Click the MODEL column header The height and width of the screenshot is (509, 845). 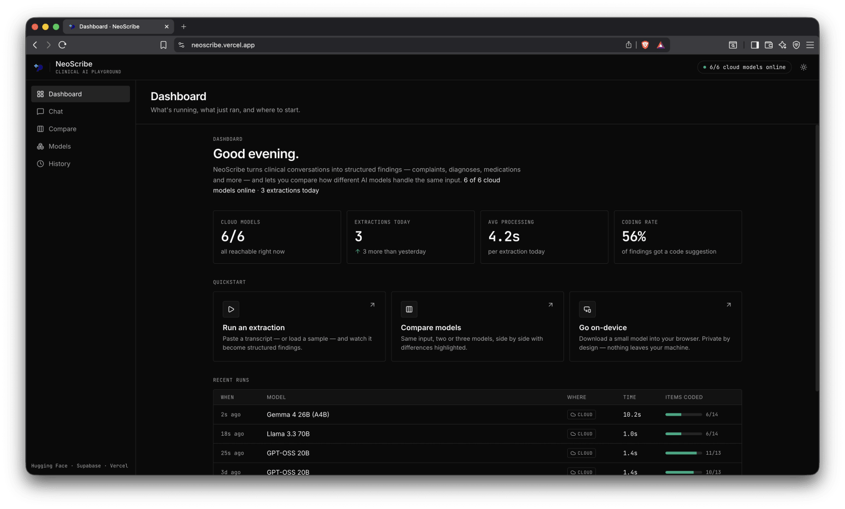tap(276, 397)
